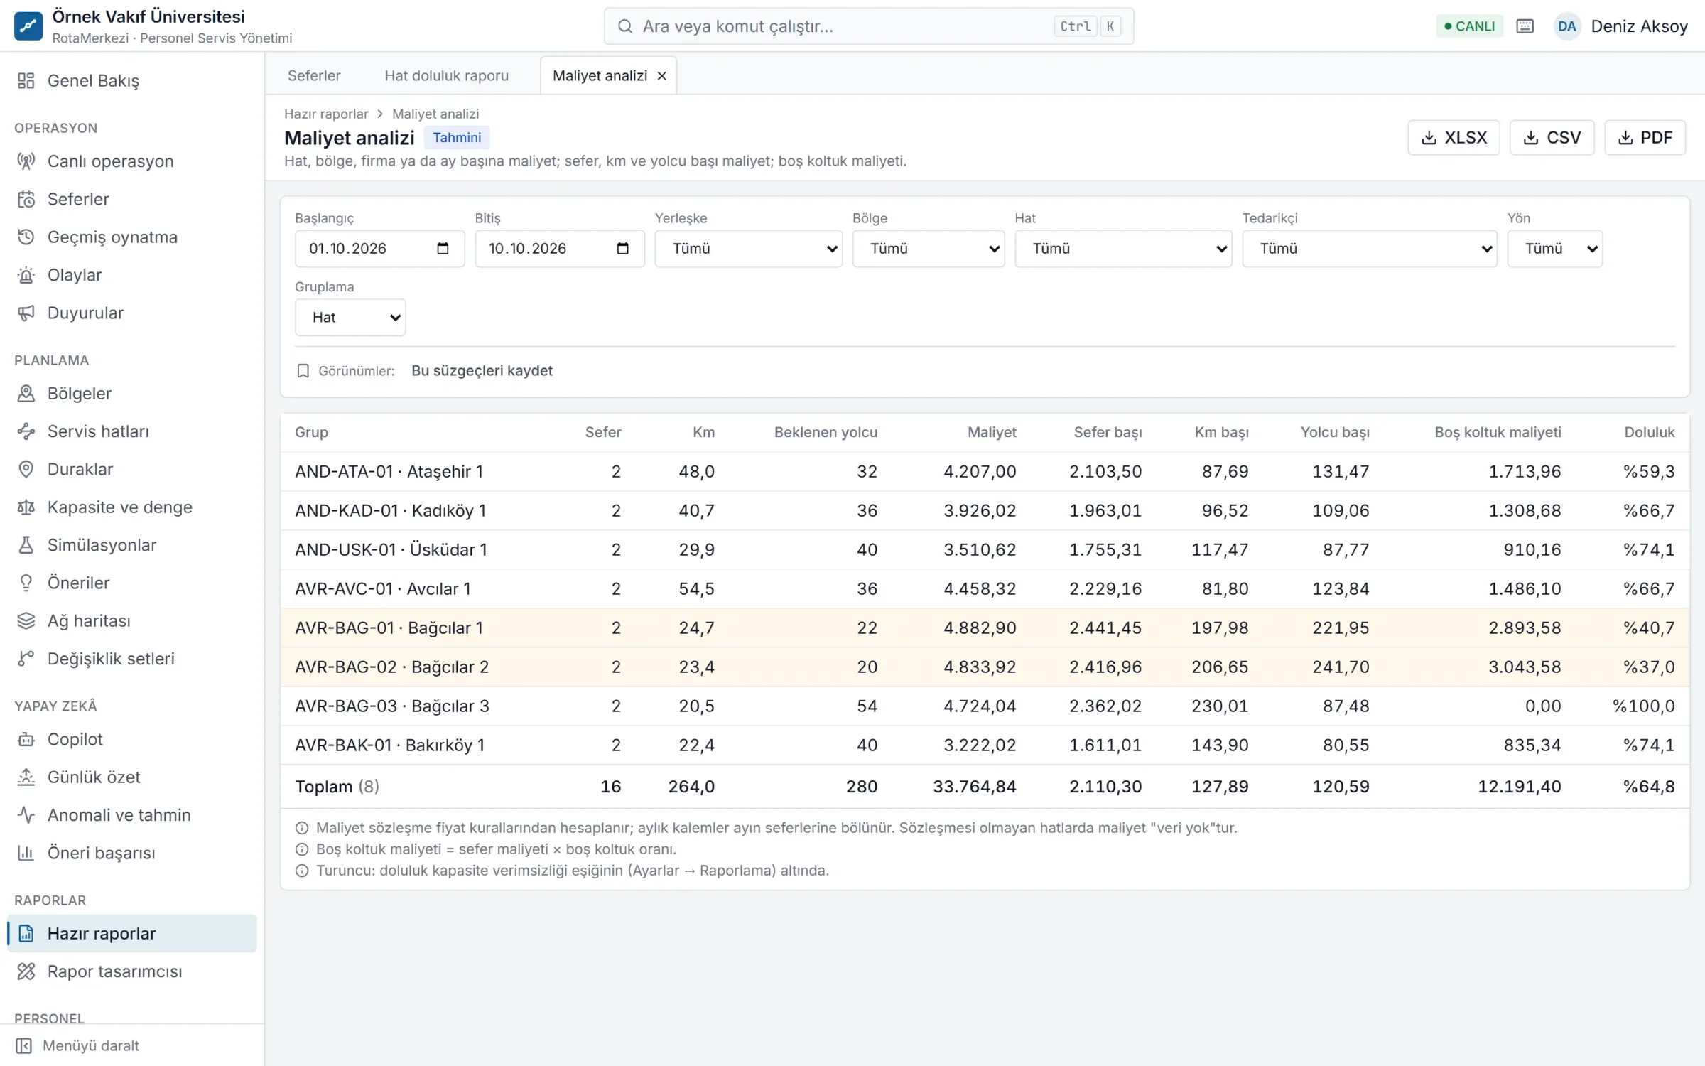Click the keyboard shortcuts icon in header

[x=1525, y=26]
